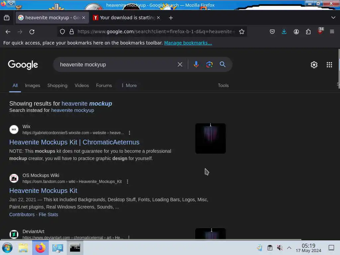Open the Contributors sublink
The width and height of the screenshot is (340, 255).
click(22, 214)
